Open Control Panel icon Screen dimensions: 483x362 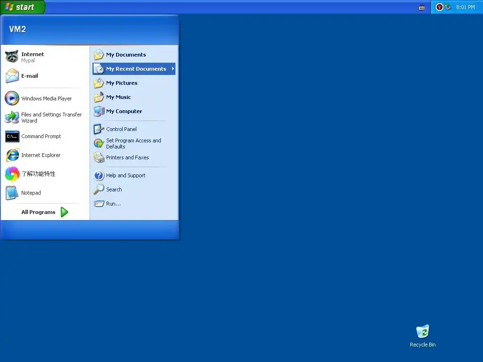click(99, 129)
